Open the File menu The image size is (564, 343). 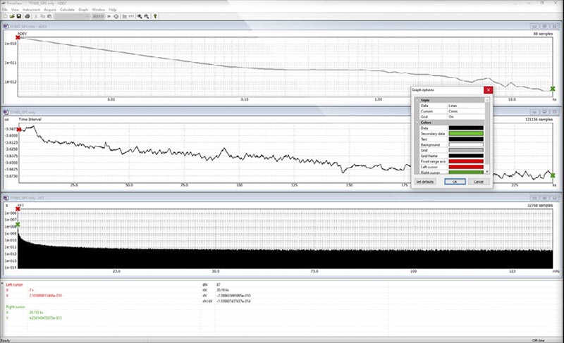pyautogui.click(x=5, y=10)
